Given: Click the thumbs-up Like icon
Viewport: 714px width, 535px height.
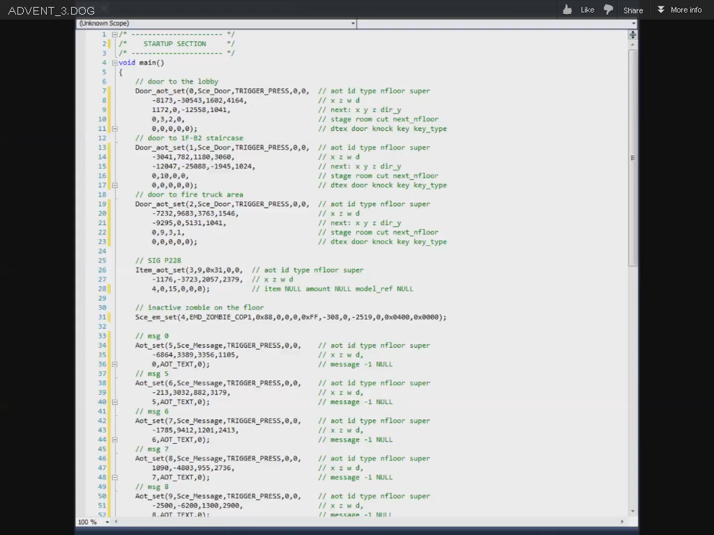Looking at the screenshot, I should click(x=567, y=9).
